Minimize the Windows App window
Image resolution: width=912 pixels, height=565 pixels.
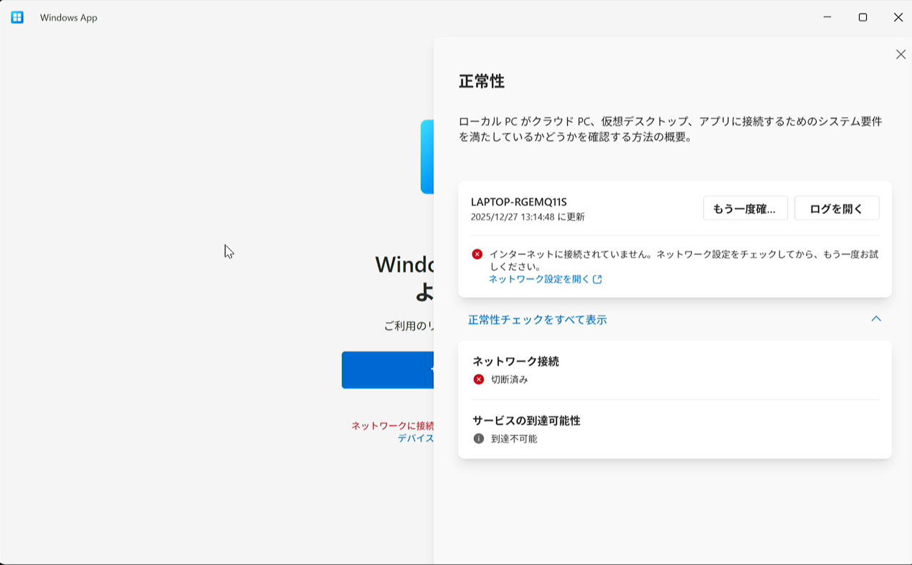click(827, 17)
